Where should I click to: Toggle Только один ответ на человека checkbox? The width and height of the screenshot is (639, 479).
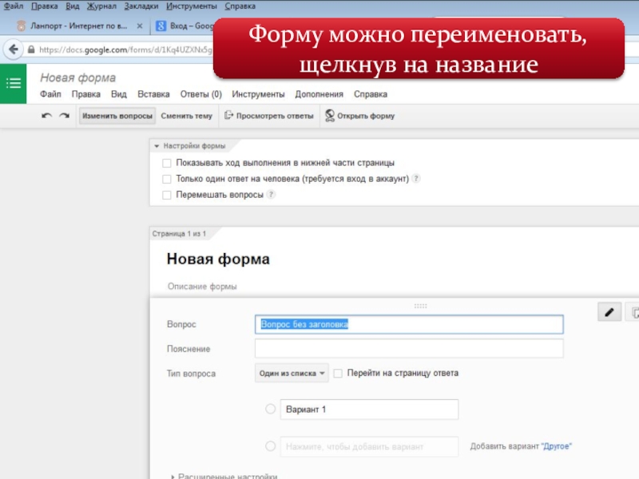(167, 179)
